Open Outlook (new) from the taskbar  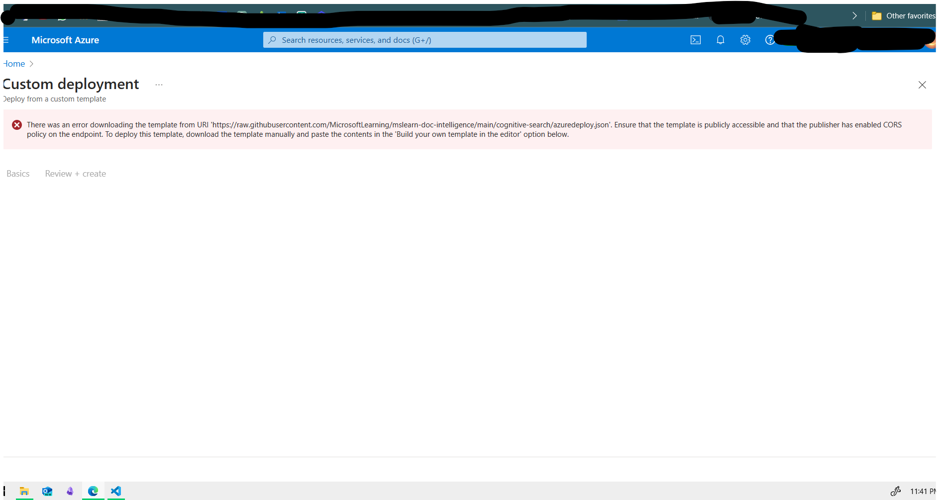tap(47, 491)
